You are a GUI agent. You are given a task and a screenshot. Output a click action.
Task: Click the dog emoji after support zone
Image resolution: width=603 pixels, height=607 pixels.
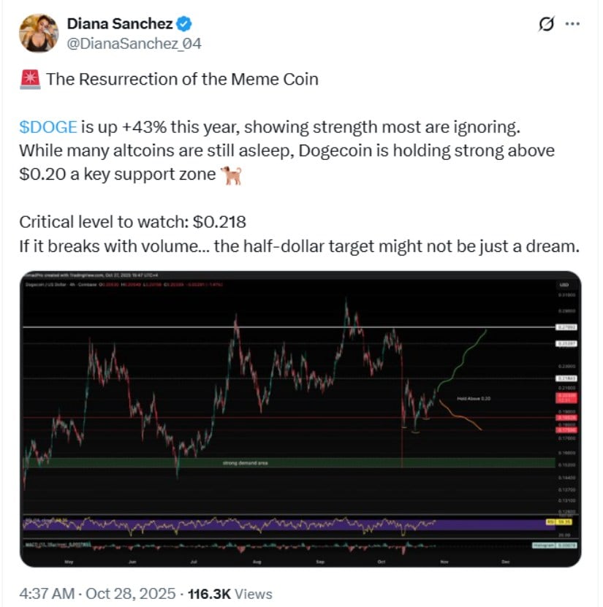click(231, 176)
